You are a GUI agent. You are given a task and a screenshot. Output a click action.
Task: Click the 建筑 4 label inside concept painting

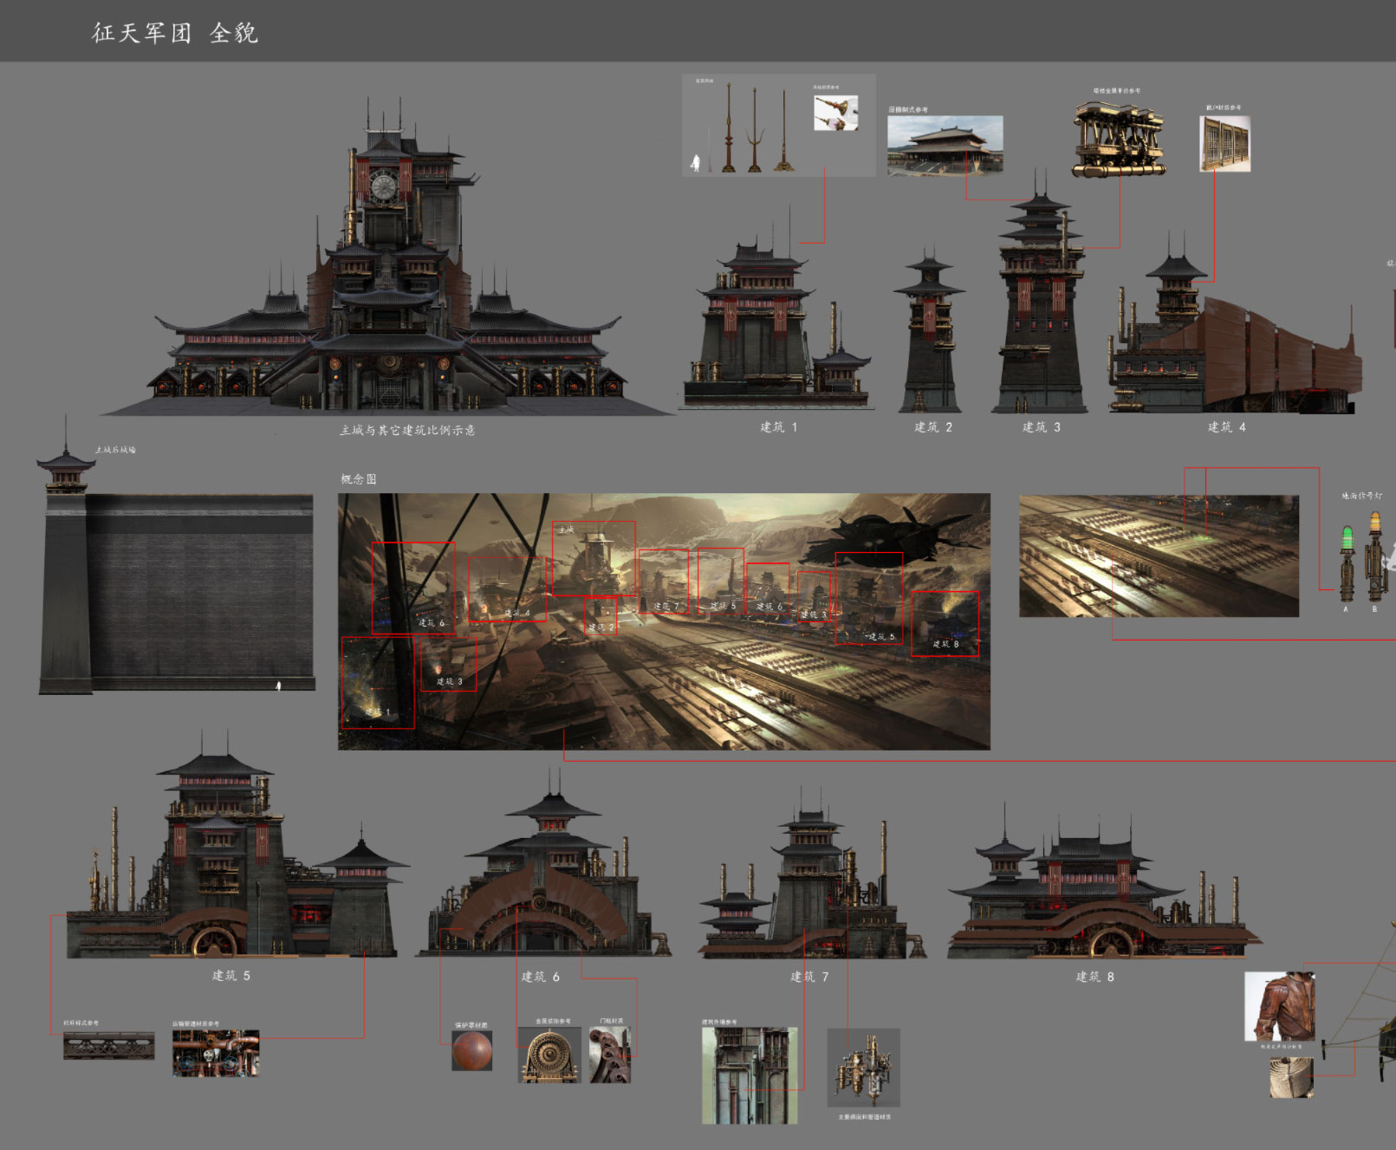point(517,613)
